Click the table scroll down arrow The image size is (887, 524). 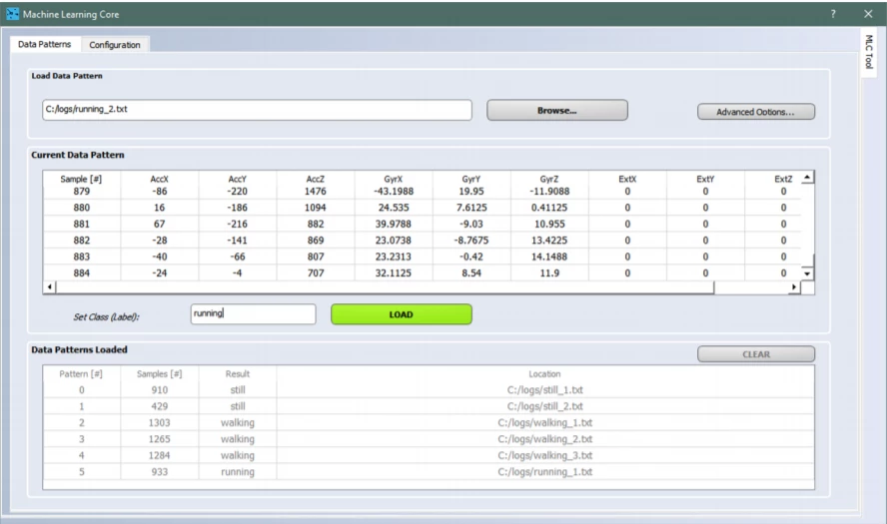[x=807, y=273]
